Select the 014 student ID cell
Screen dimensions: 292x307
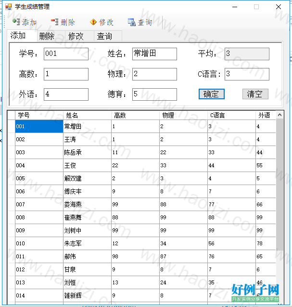39,295
